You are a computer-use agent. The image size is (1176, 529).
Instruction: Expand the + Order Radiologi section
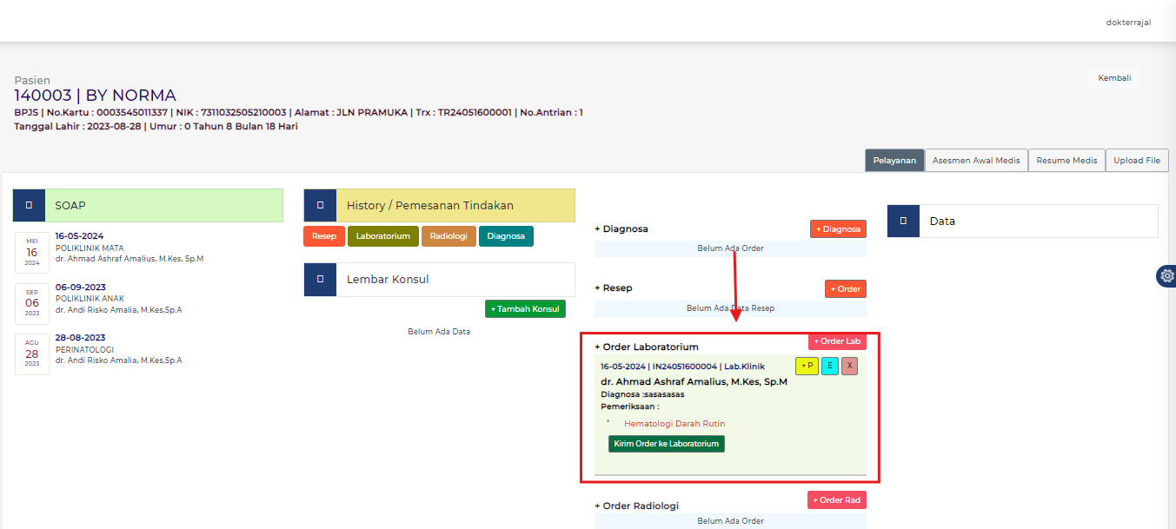[636, 506]
